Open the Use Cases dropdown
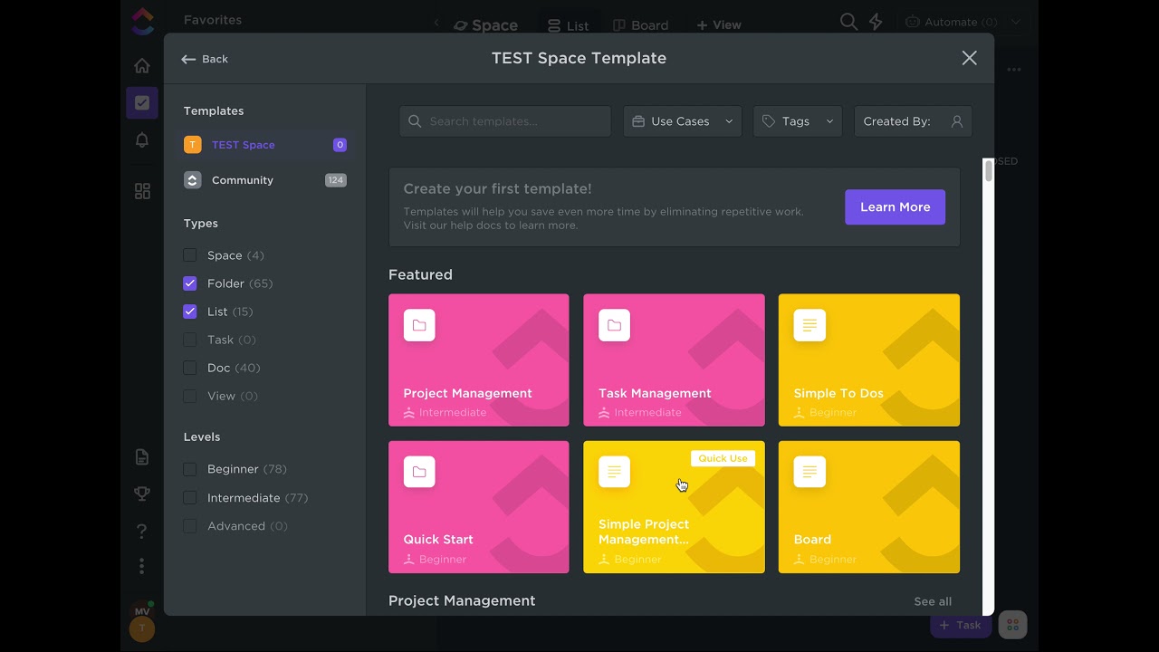This screenshot has width=1159, height=652. coord(683,121)
